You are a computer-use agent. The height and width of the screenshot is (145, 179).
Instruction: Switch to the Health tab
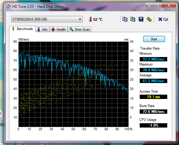(58, 29)
